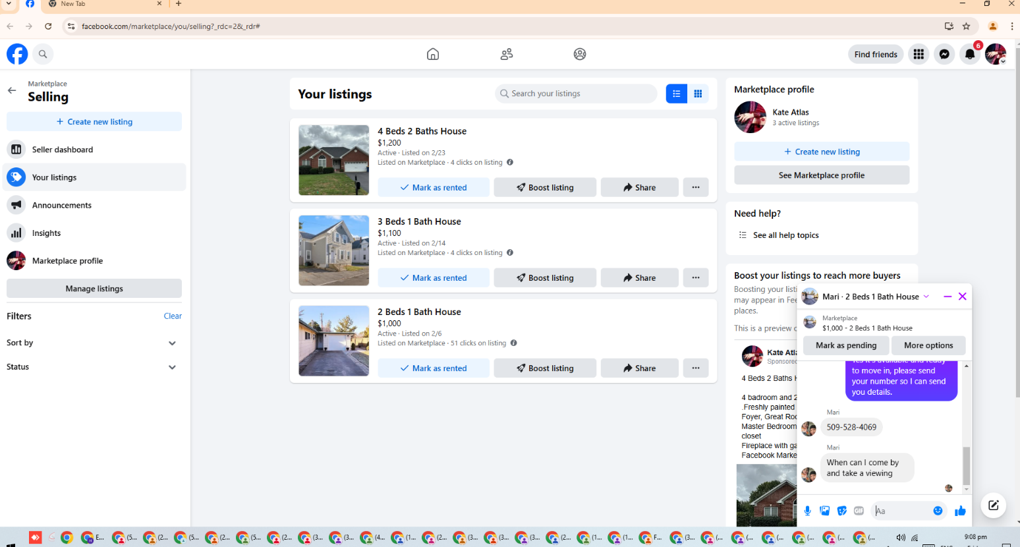Switch listings to grid view
1020x547 pixels.
coord(698,94)
